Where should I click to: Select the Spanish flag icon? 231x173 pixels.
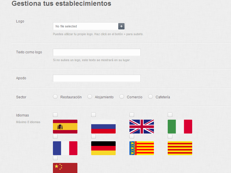[65, 126]
